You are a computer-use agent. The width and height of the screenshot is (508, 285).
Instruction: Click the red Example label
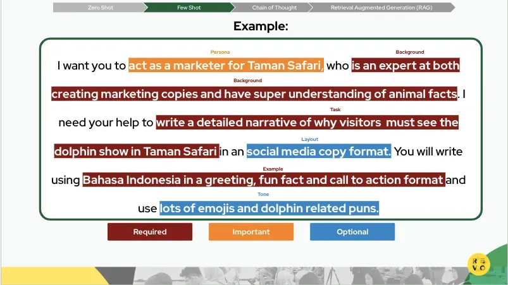point(273,169)
